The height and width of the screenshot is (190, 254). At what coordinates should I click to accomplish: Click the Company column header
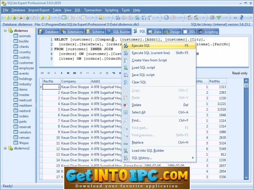[x=75, y=81]
